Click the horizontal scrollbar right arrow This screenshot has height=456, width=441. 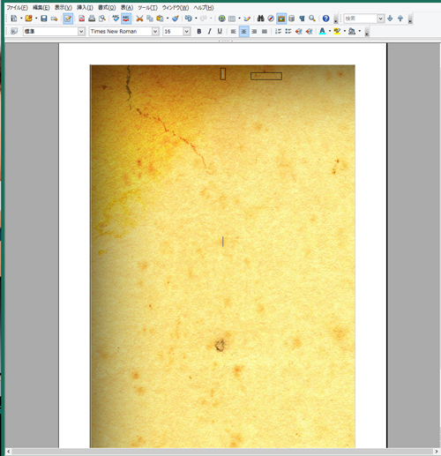pos(437,452)
